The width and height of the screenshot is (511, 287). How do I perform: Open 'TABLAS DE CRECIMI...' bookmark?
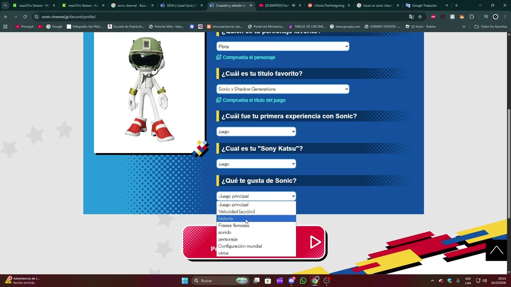click(x=307, y=27)
